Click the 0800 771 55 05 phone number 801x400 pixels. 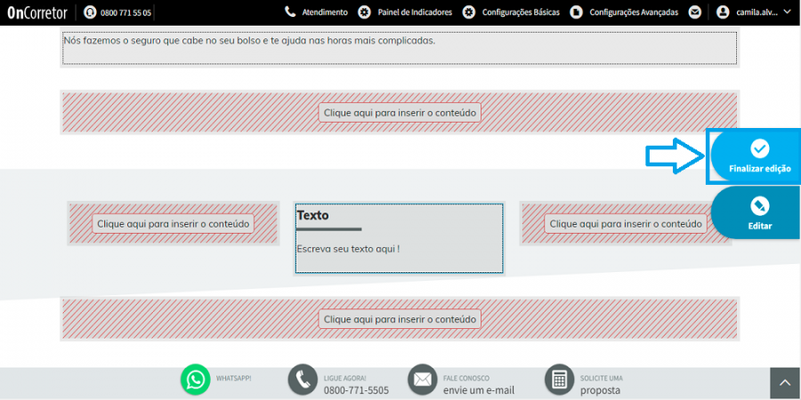click(x=125, y=12)
